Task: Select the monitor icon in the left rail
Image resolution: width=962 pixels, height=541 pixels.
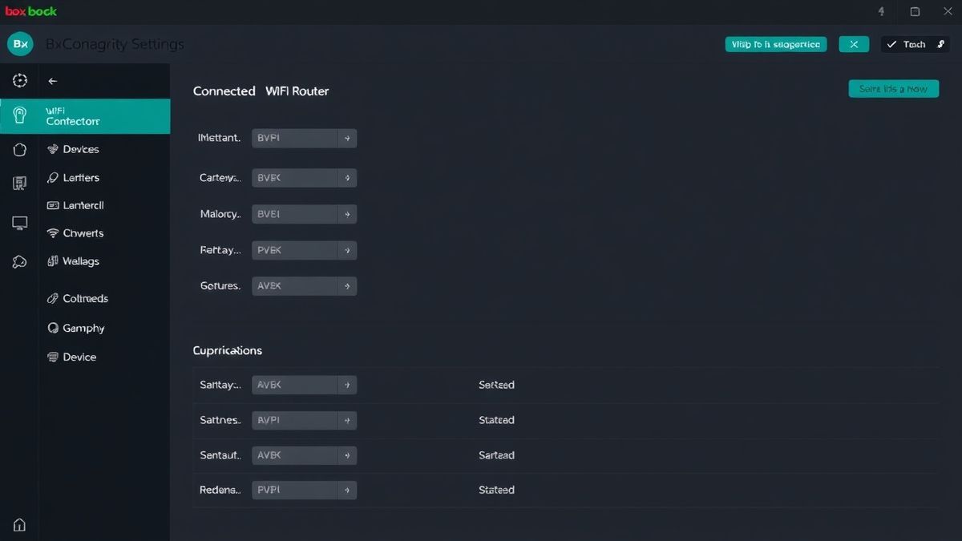Action: click(20, 223)
